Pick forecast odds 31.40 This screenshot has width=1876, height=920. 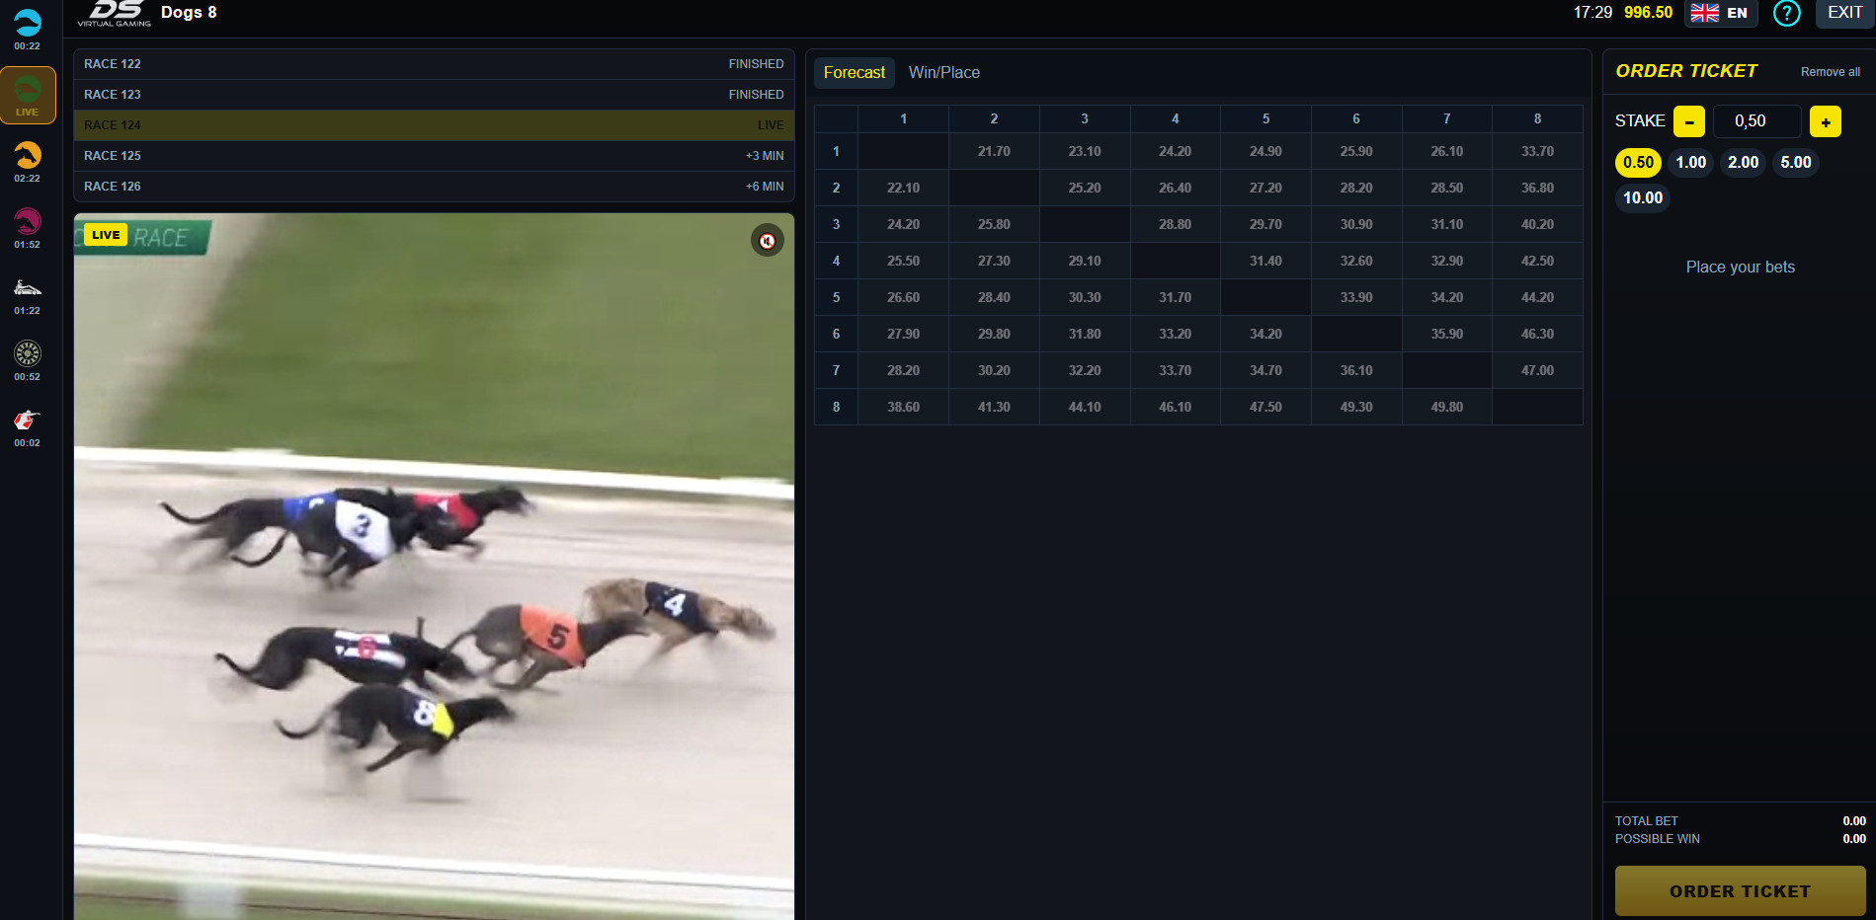[1265, 262]
